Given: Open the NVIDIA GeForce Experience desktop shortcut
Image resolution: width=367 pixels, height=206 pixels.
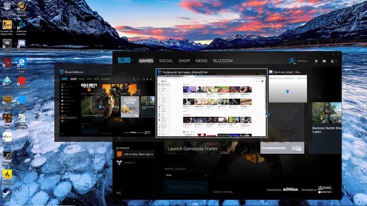Looking at the screenshot, I should click(x=7, y=158).
